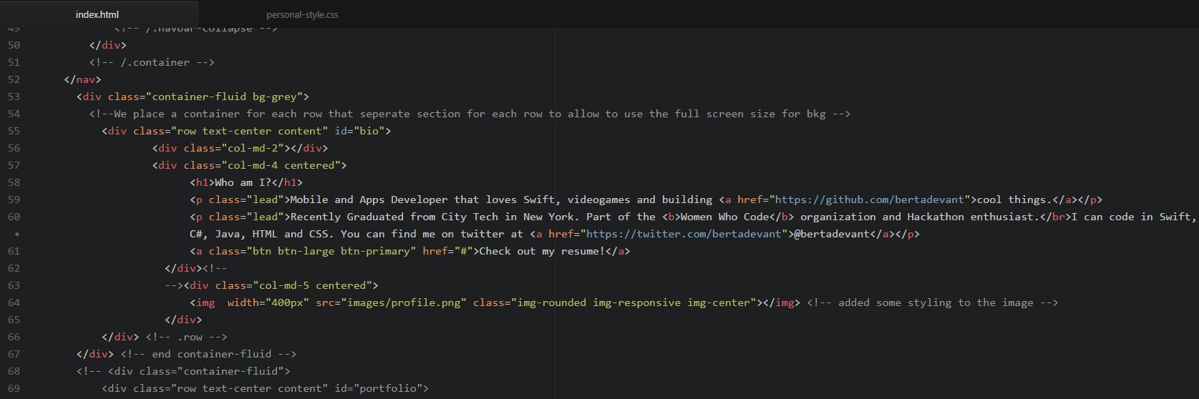Click the ".row" comment

pyautogui.click(x=186, y=337)
